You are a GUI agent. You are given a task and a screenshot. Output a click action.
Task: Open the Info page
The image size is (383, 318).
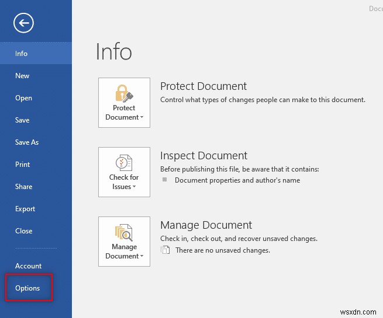(x=36, y=53)
